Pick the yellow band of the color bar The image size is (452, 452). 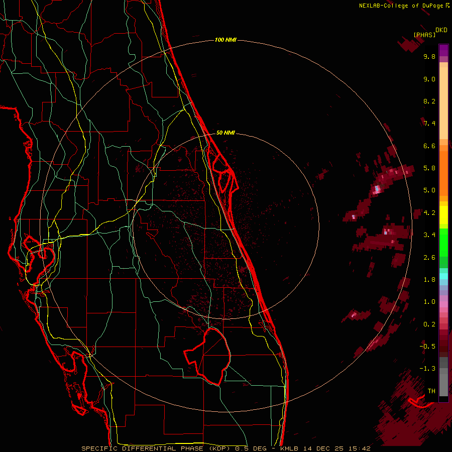click(x=443, y=215)
